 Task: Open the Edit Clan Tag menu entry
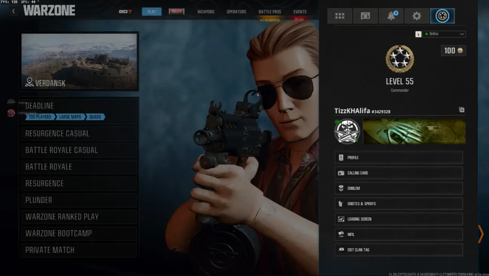point(398,250)
